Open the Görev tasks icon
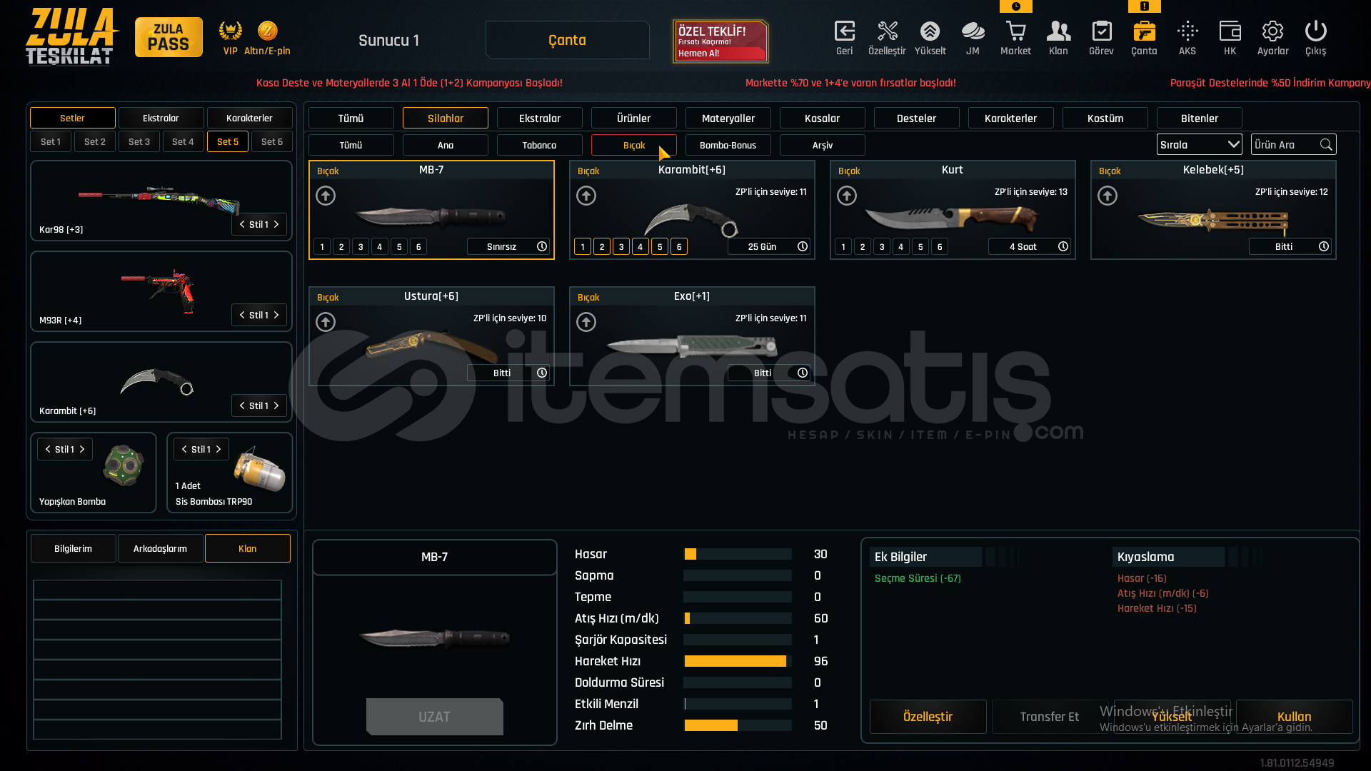 coord(1101,31)
